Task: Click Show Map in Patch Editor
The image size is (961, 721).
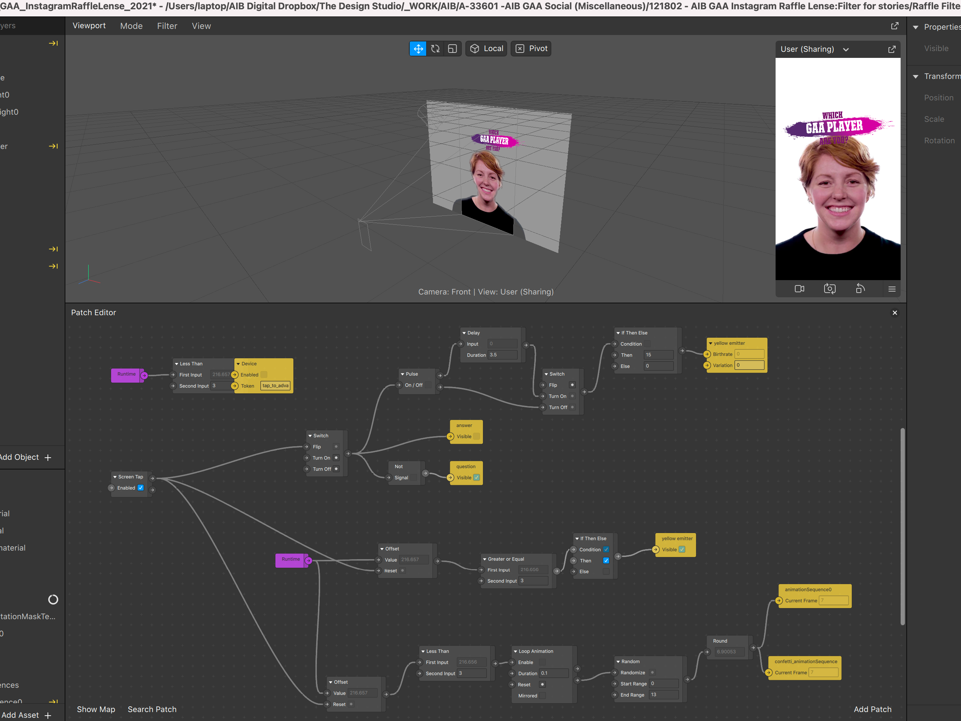Action: click(x=96, y=710)
